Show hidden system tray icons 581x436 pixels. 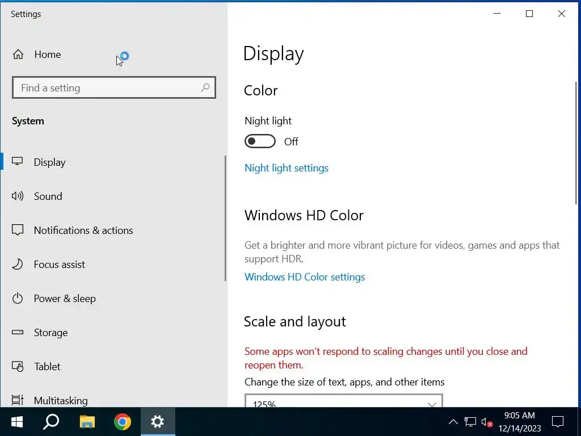pyautogui.click(x=453, y=422)
